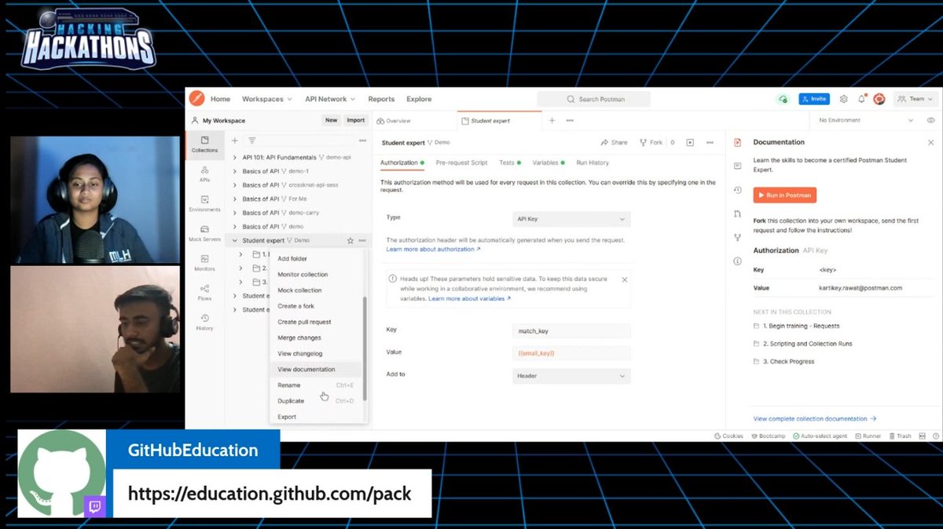Screen dimensions: 943x529
Task: Choose View documentation in context menu
Action: (x=316, y=369)
